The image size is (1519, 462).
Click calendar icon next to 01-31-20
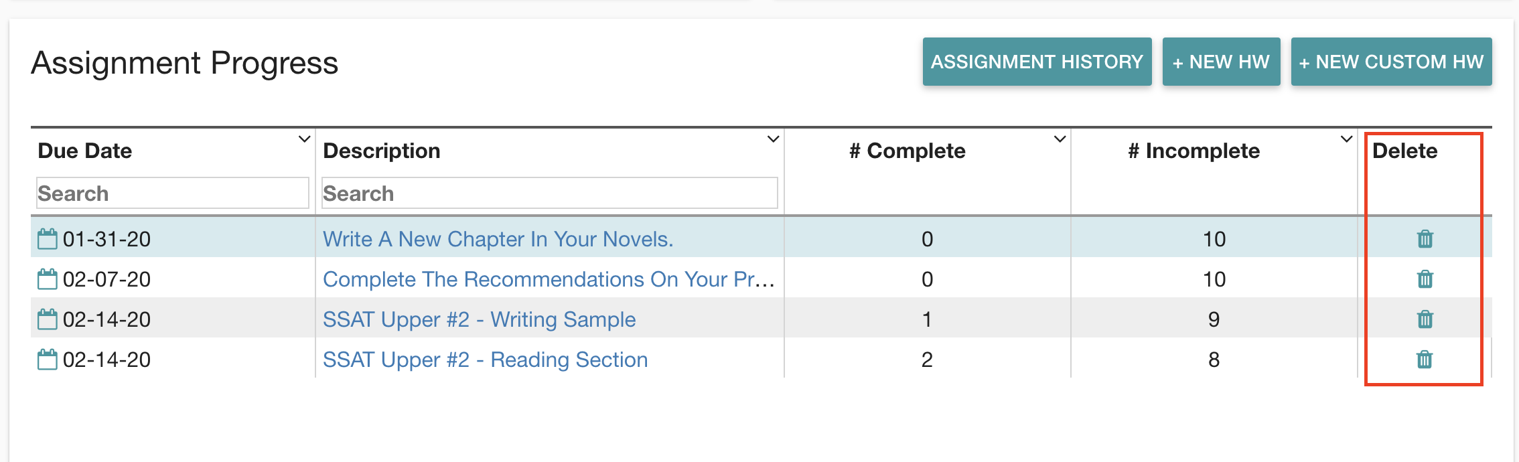tap(47, 238)
